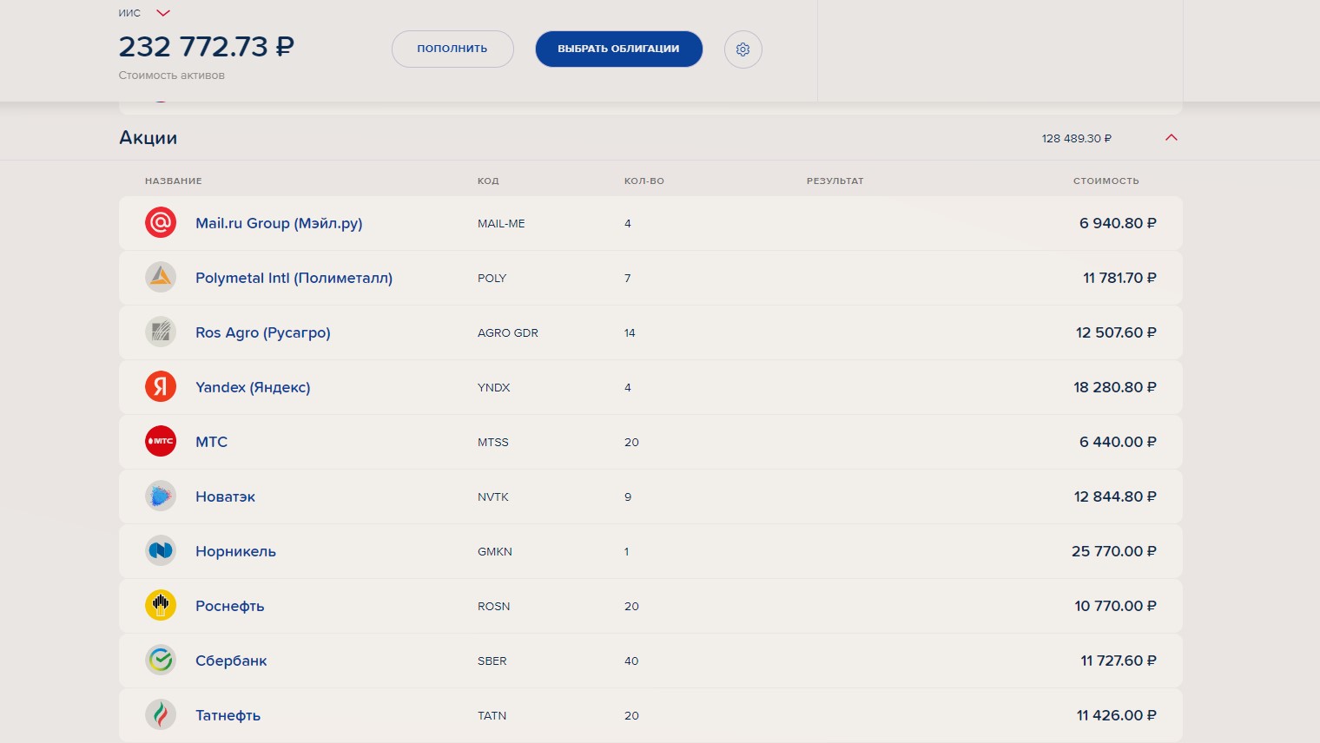
Task: Click the TATN ticker code
Action: (x=492, y=715)
